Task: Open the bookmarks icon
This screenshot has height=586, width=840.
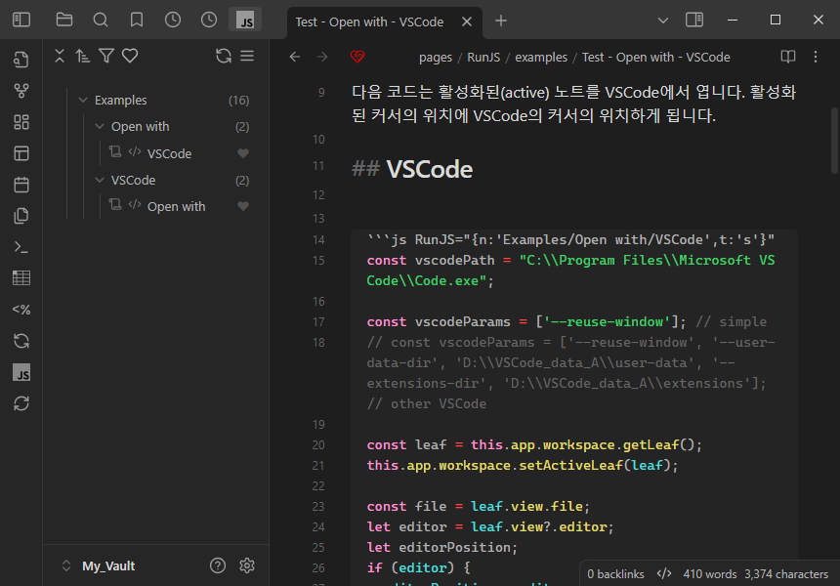Action: (x=137, y=20)
